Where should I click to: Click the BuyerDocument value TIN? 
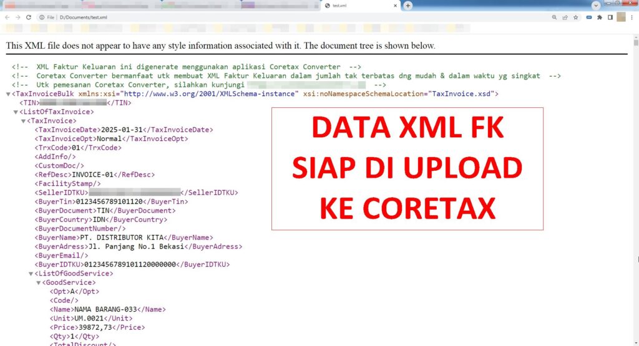point(103,211)
